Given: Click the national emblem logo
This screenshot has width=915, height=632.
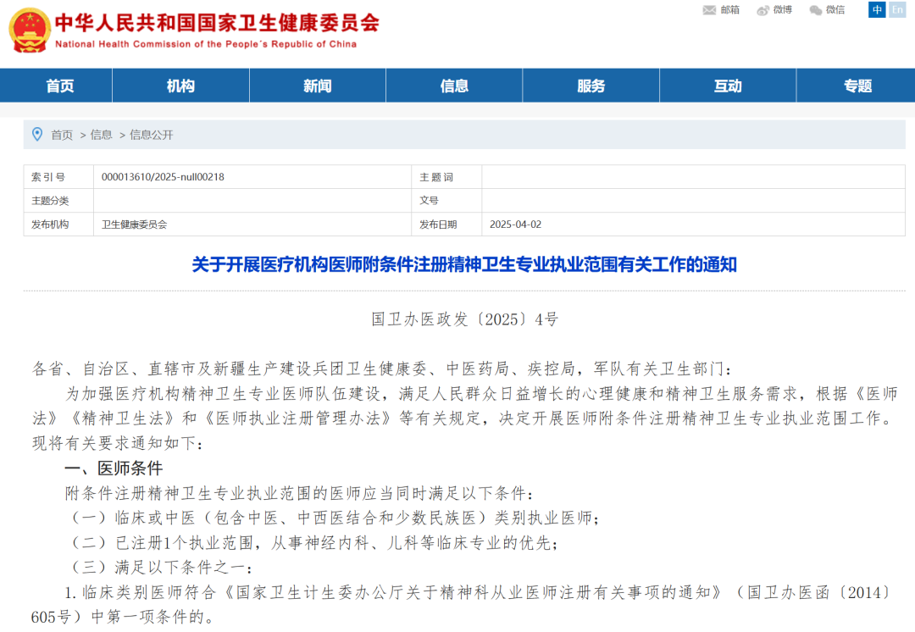Looking at the screenshot, I should [x=30, y=30].
